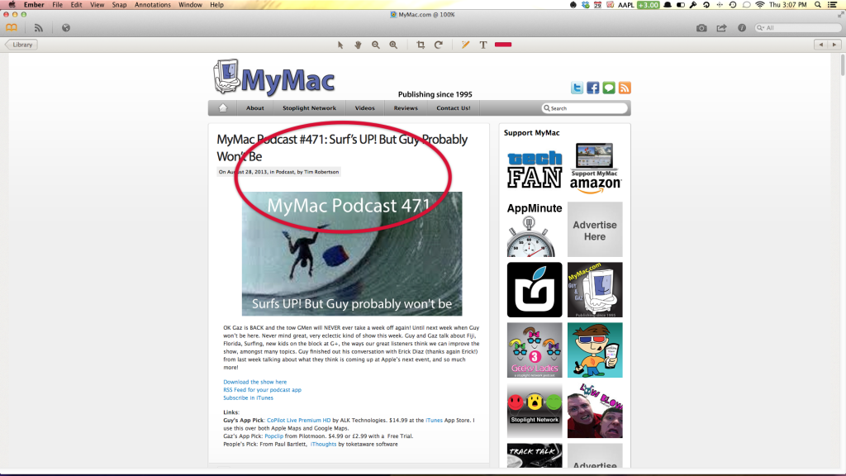Click the AppMinute stopwatch banner
This screenshot has height=476, width=846.
(x=535, y=230)
